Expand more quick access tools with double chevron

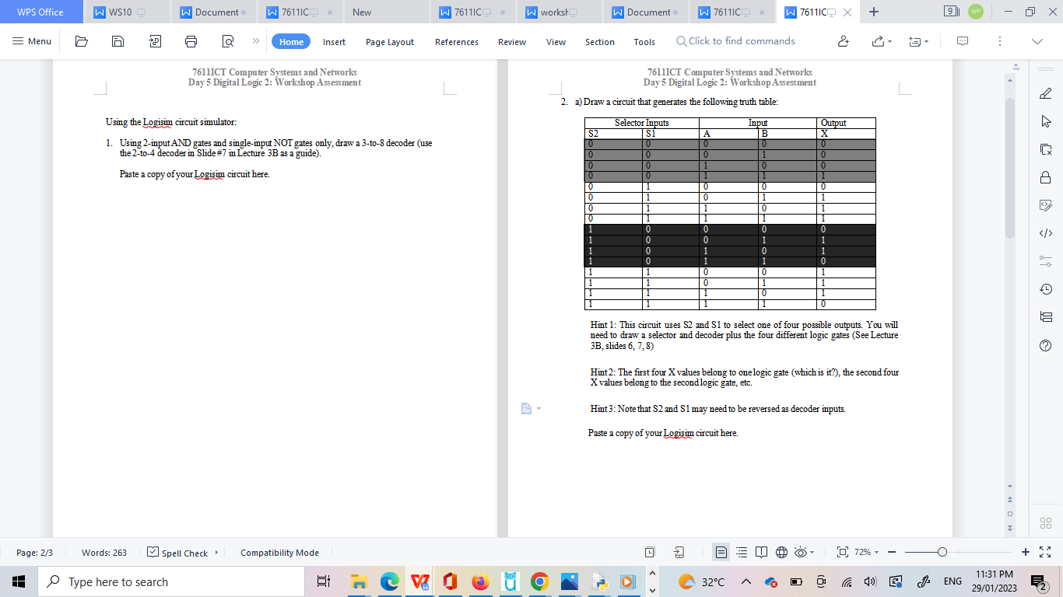(x=255, y=41)
